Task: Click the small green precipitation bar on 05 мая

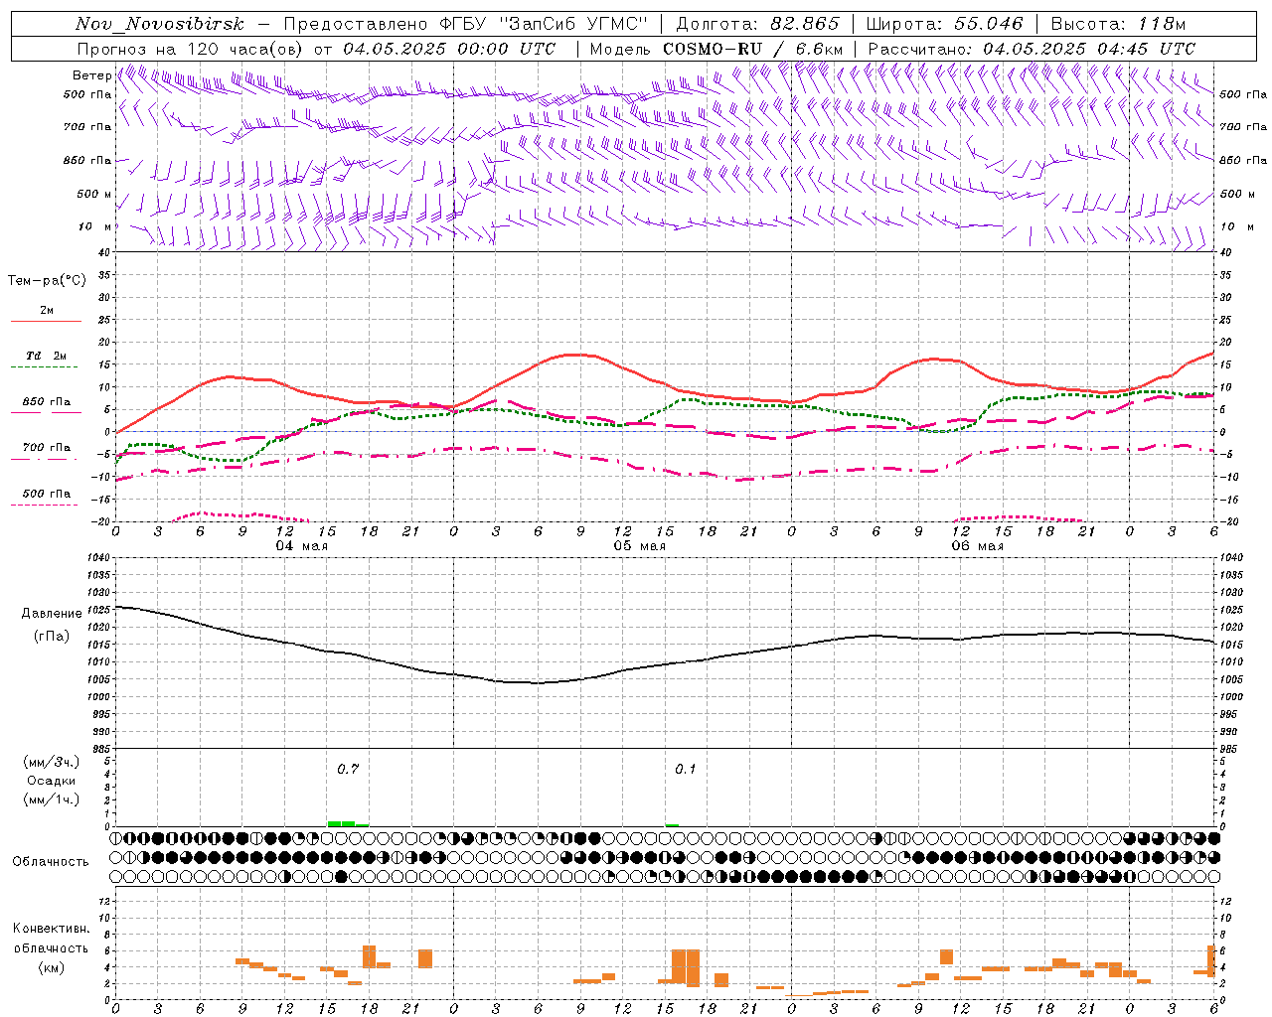Action: [x=672, y=824]
